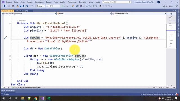
Task: Collapse the AbrirPlanilhaExcel Sub outline
Action: pyautogui.click(x=10, y=24)
